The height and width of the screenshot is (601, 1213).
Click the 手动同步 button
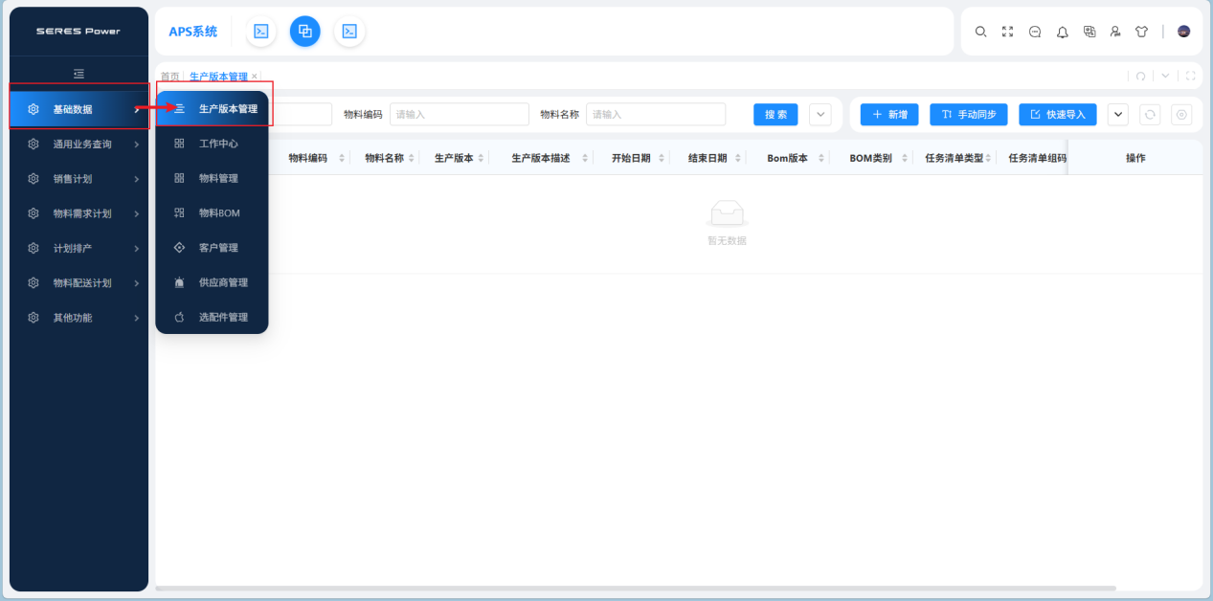pyautogui.click(x=969, y=115)
